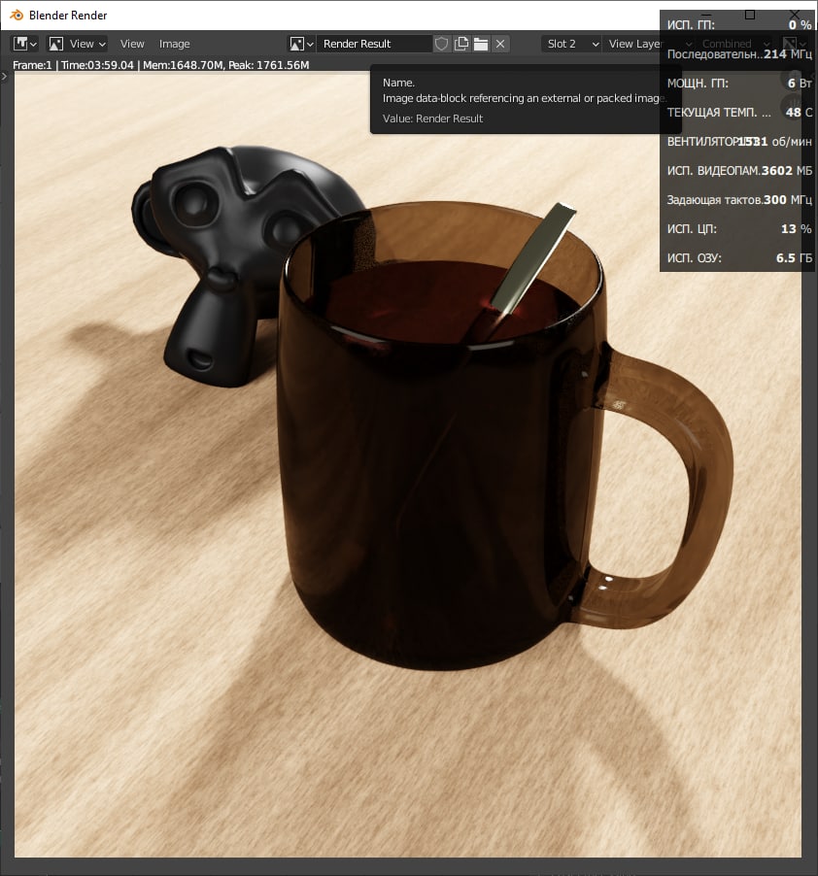818x876 pixels.
Task: Open the Combined render pass dropdown
Action: (x=734, y=44)
